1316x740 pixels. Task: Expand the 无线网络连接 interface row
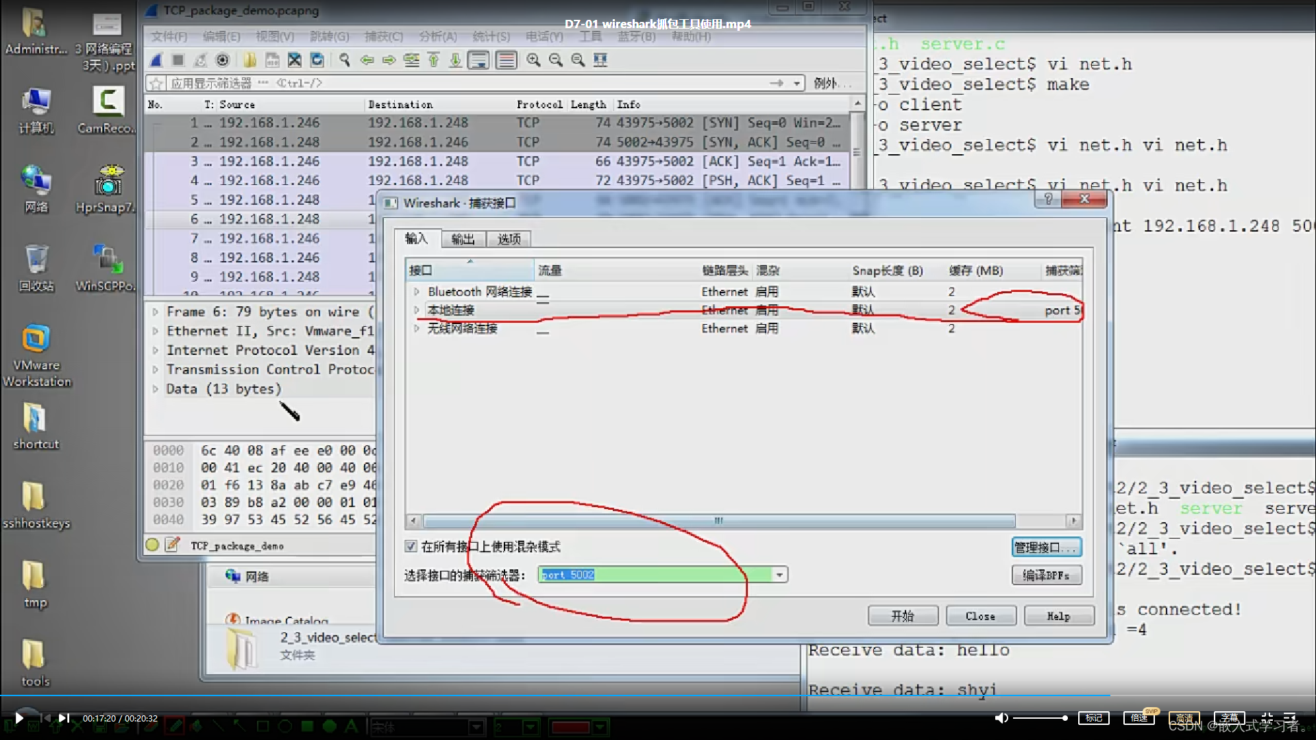tap(416, 328)
